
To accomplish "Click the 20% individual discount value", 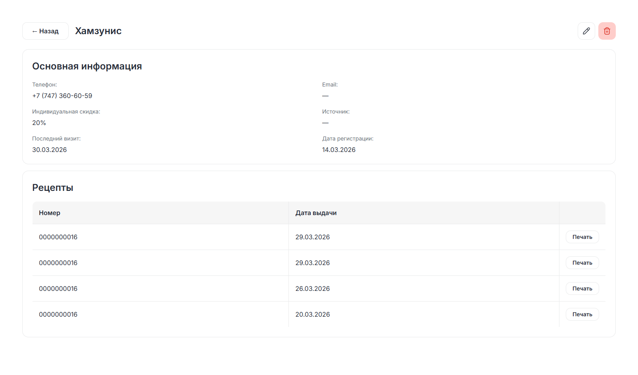I will 39,123.
